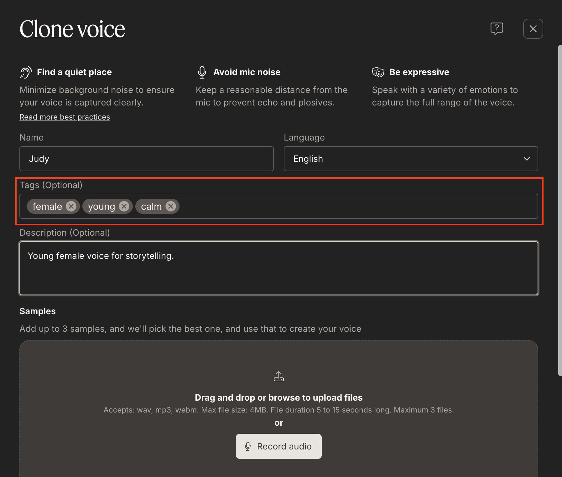This screenshot has width=562, height=477.
Task: Remove the calm tag
Action: point(170,206)
